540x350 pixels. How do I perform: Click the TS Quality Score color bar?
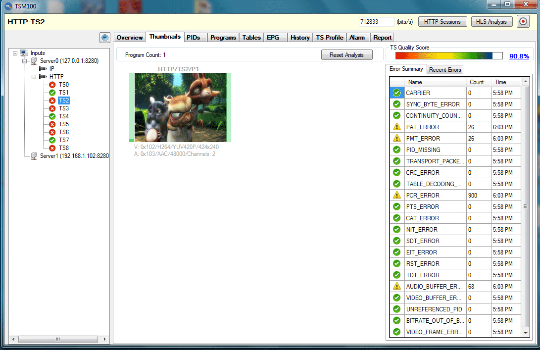coord(448,56)
